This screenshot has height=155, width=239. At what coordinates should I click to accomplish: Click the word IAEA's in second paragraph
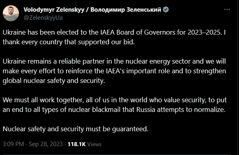pyautogui.click(x=115, y=71)
